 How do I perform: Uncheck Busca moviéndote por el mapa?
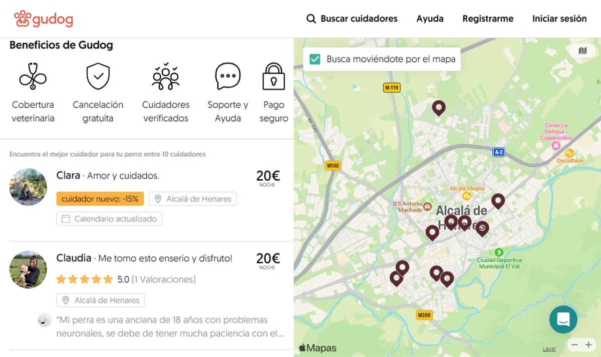(315, 59)
